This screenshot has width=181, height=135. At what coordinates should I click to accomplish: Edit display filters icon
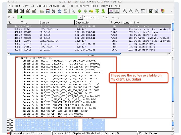[156, 11]
